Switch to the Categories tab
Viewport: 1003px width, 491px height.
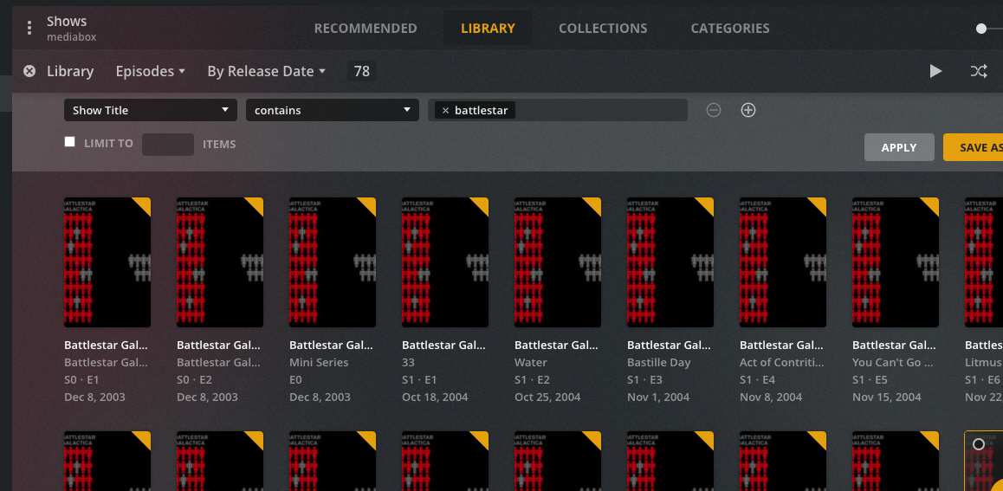(730, 28)
